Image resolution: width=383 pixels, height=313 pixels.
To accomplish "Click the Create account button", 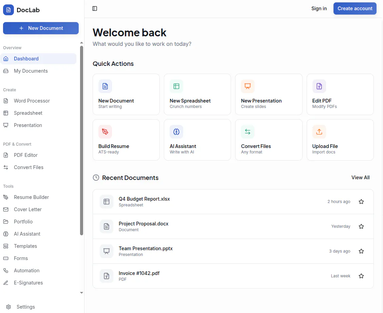I will (x=355, y=8).
